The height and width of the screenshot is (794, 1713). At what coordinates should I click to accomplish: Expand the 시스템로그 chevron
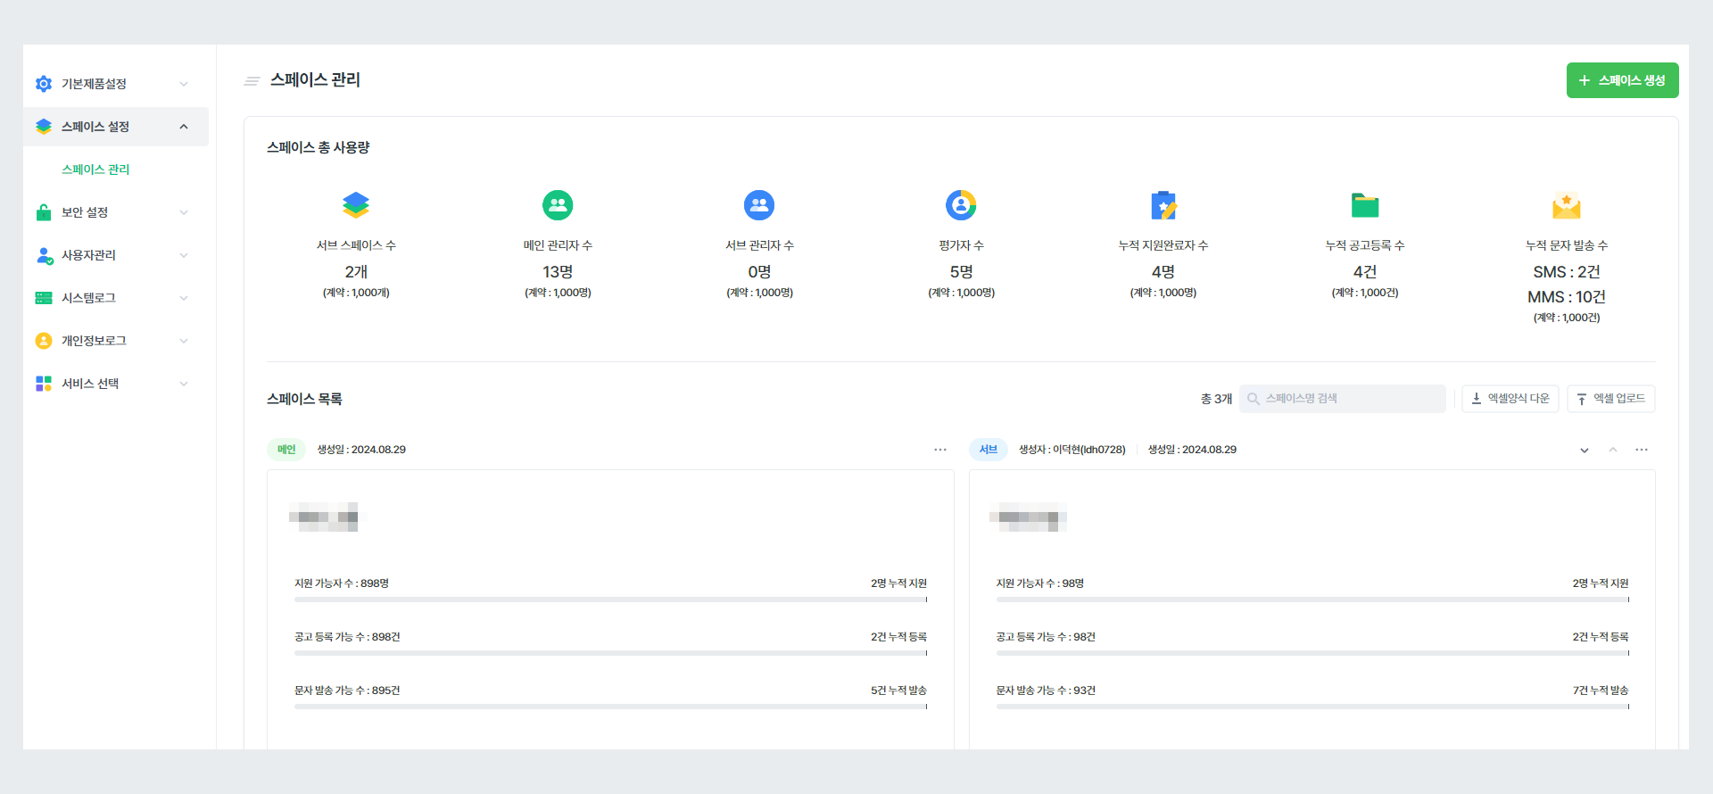coord(184,298)
